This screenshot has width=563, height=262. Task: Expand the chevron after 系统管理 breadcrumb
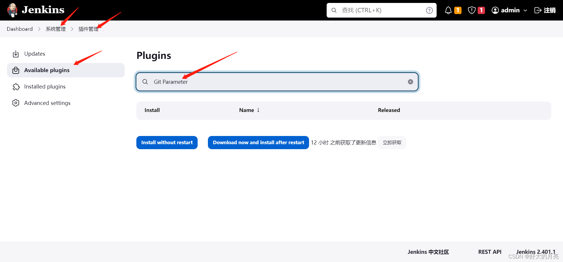tap(72, 29)
